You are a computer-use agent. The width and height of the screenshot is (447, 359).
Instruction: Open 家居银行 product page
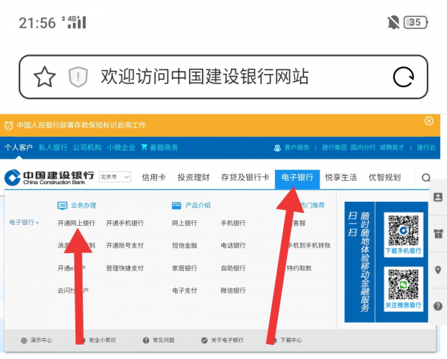(184, 268)
